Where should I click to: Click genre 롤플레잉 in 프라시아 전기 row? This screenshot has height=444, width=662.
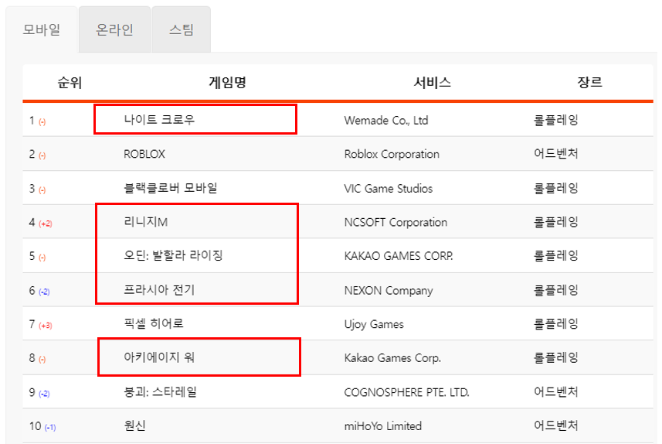coord(555,290)
